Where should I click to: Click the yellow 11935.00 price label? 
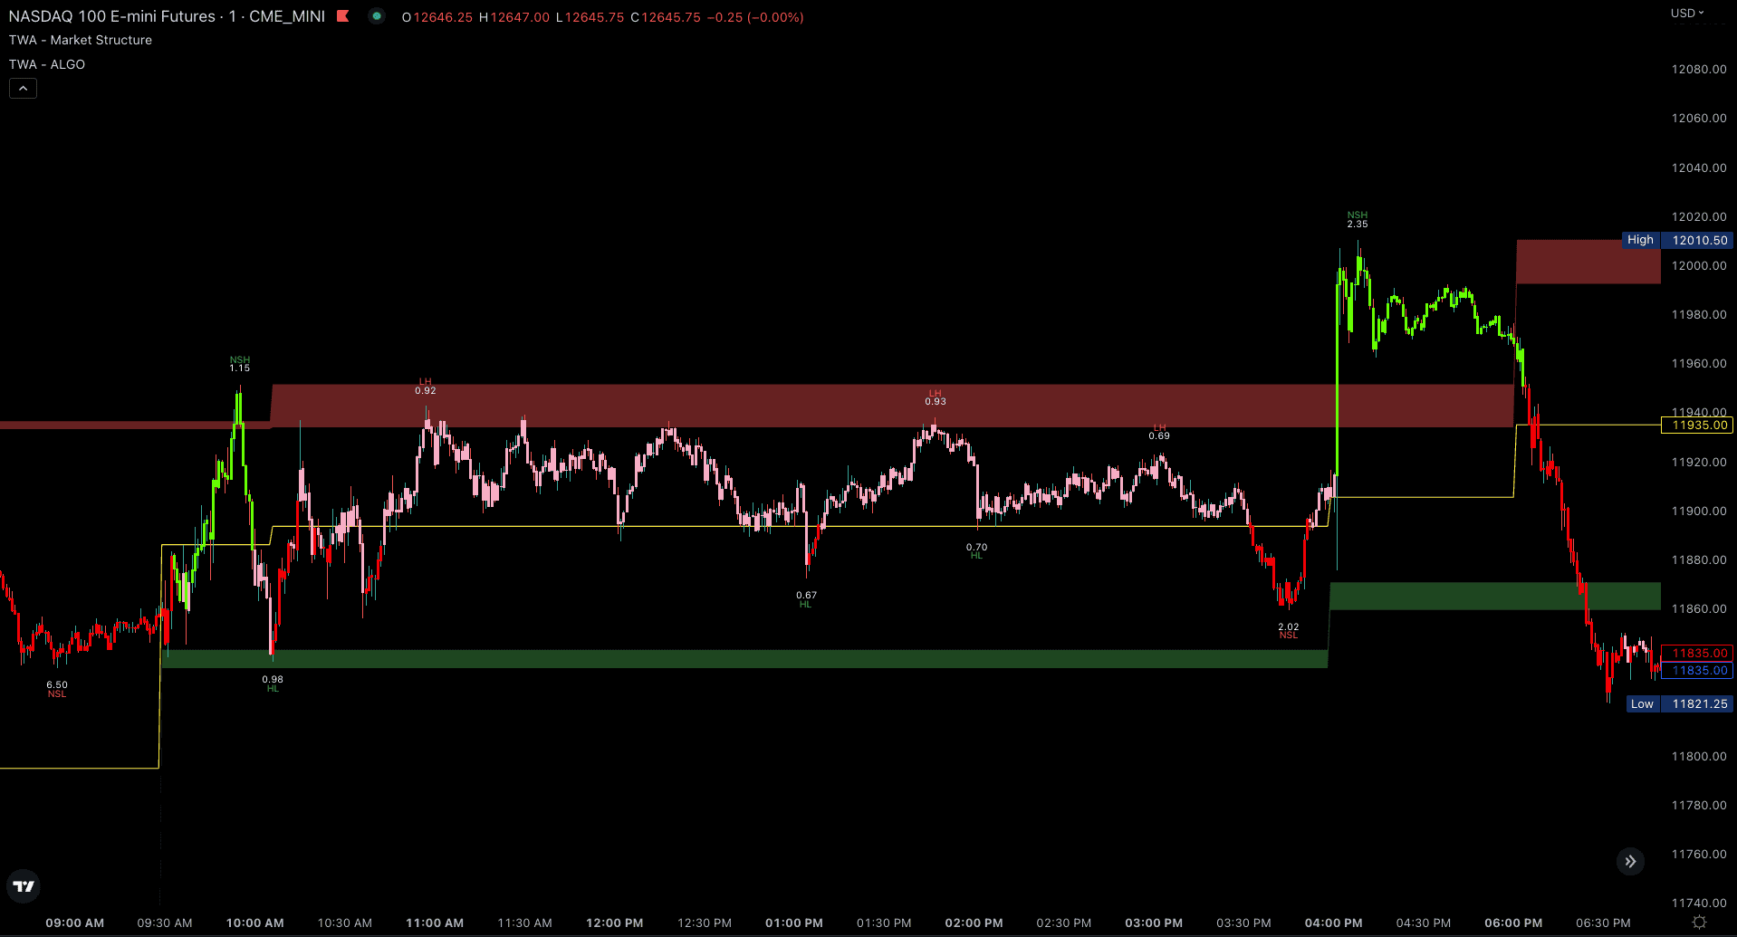pyautogui.click(x=1696, y=425)
